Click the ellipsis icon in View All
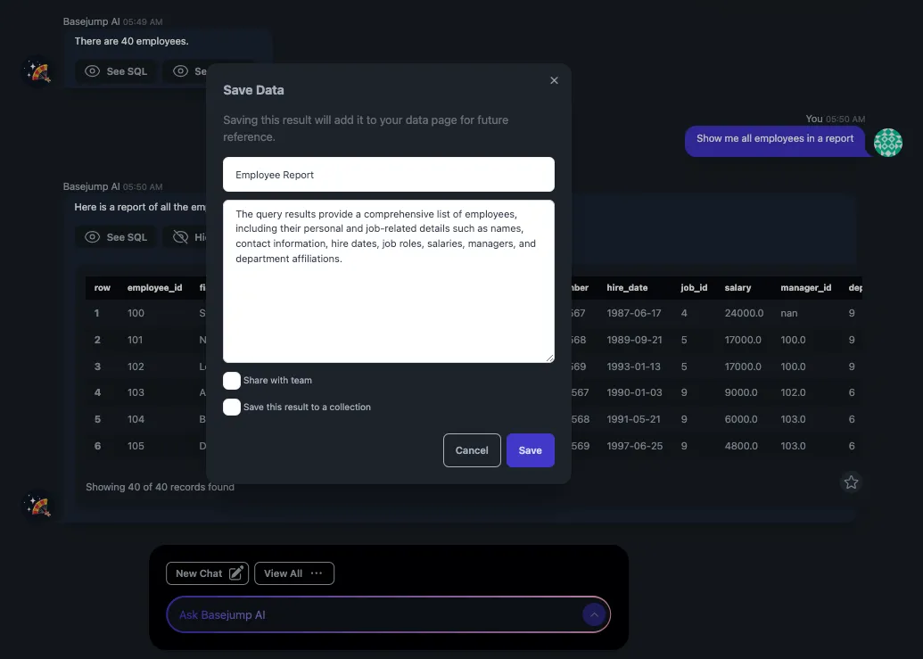The height and width of the screenshot is (659, 923). pos(316,573)
